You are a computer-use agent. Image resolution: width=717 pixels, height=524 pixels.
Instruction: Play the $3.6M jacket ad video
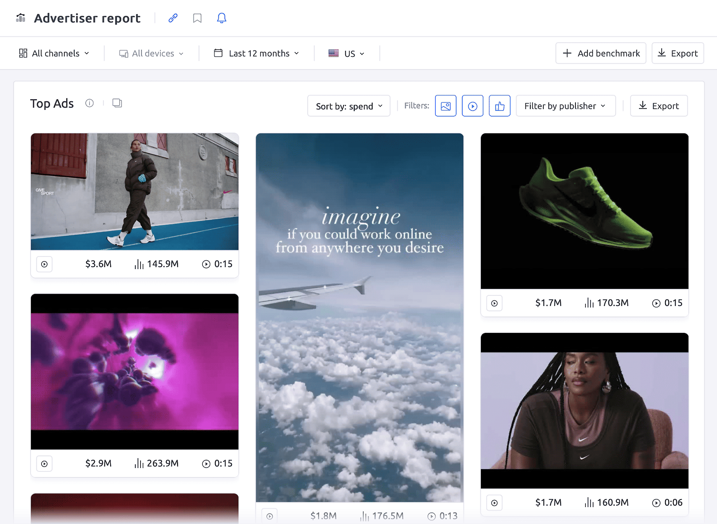coord(44,264)
